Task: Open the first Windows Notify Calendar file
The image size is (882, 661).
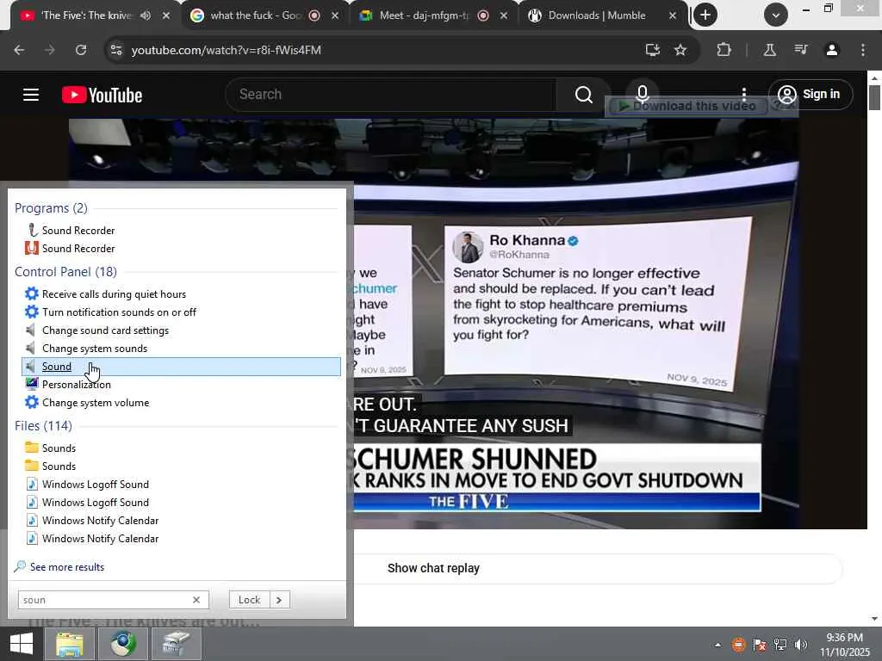Action: (100, 521)
